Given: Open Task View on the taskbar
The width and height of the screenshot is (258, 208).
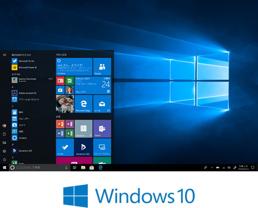Looking at the screenshot, I should pos(75,167).
